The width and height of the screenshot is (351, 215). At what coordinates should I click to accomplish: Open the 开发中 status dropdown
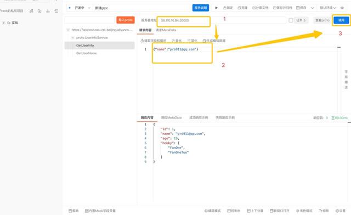(x=80, y=8)
